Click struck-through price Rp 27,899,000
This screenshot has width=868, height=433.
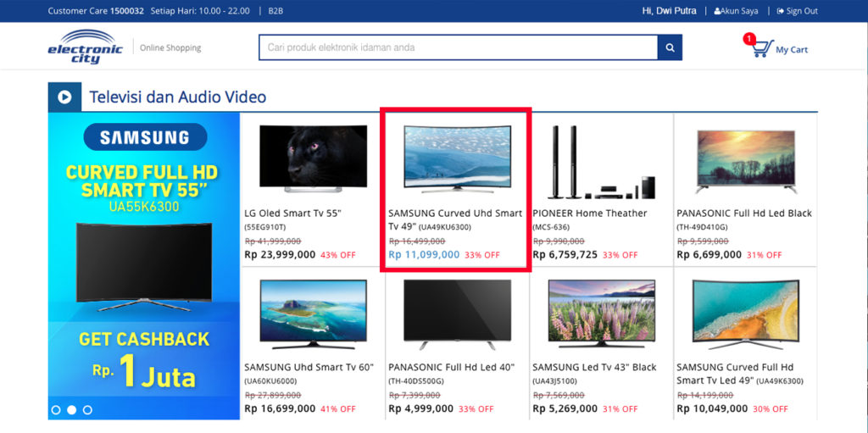coord(273,396)
